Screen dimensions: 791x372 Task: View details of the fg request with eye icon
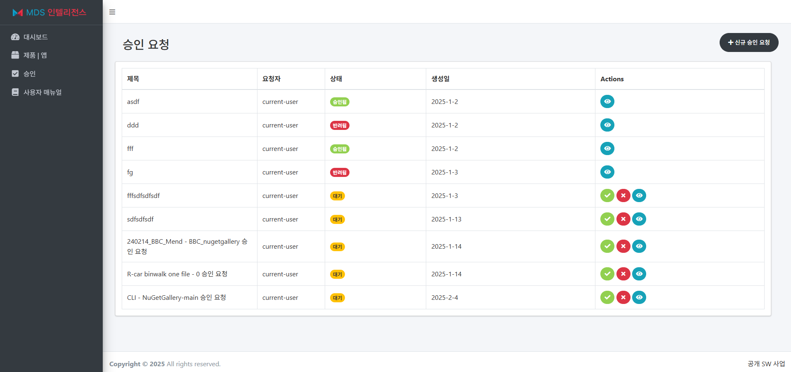click(607, 172)
